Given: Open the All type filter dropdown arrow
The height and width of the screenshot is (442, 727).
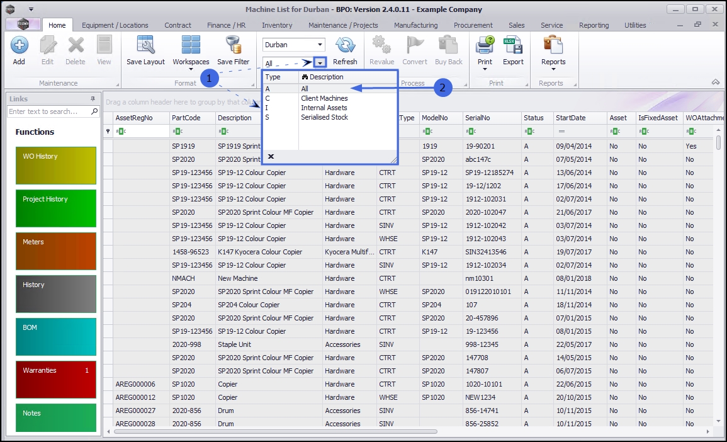Looking at the screenshot, I should click(320, 63).
